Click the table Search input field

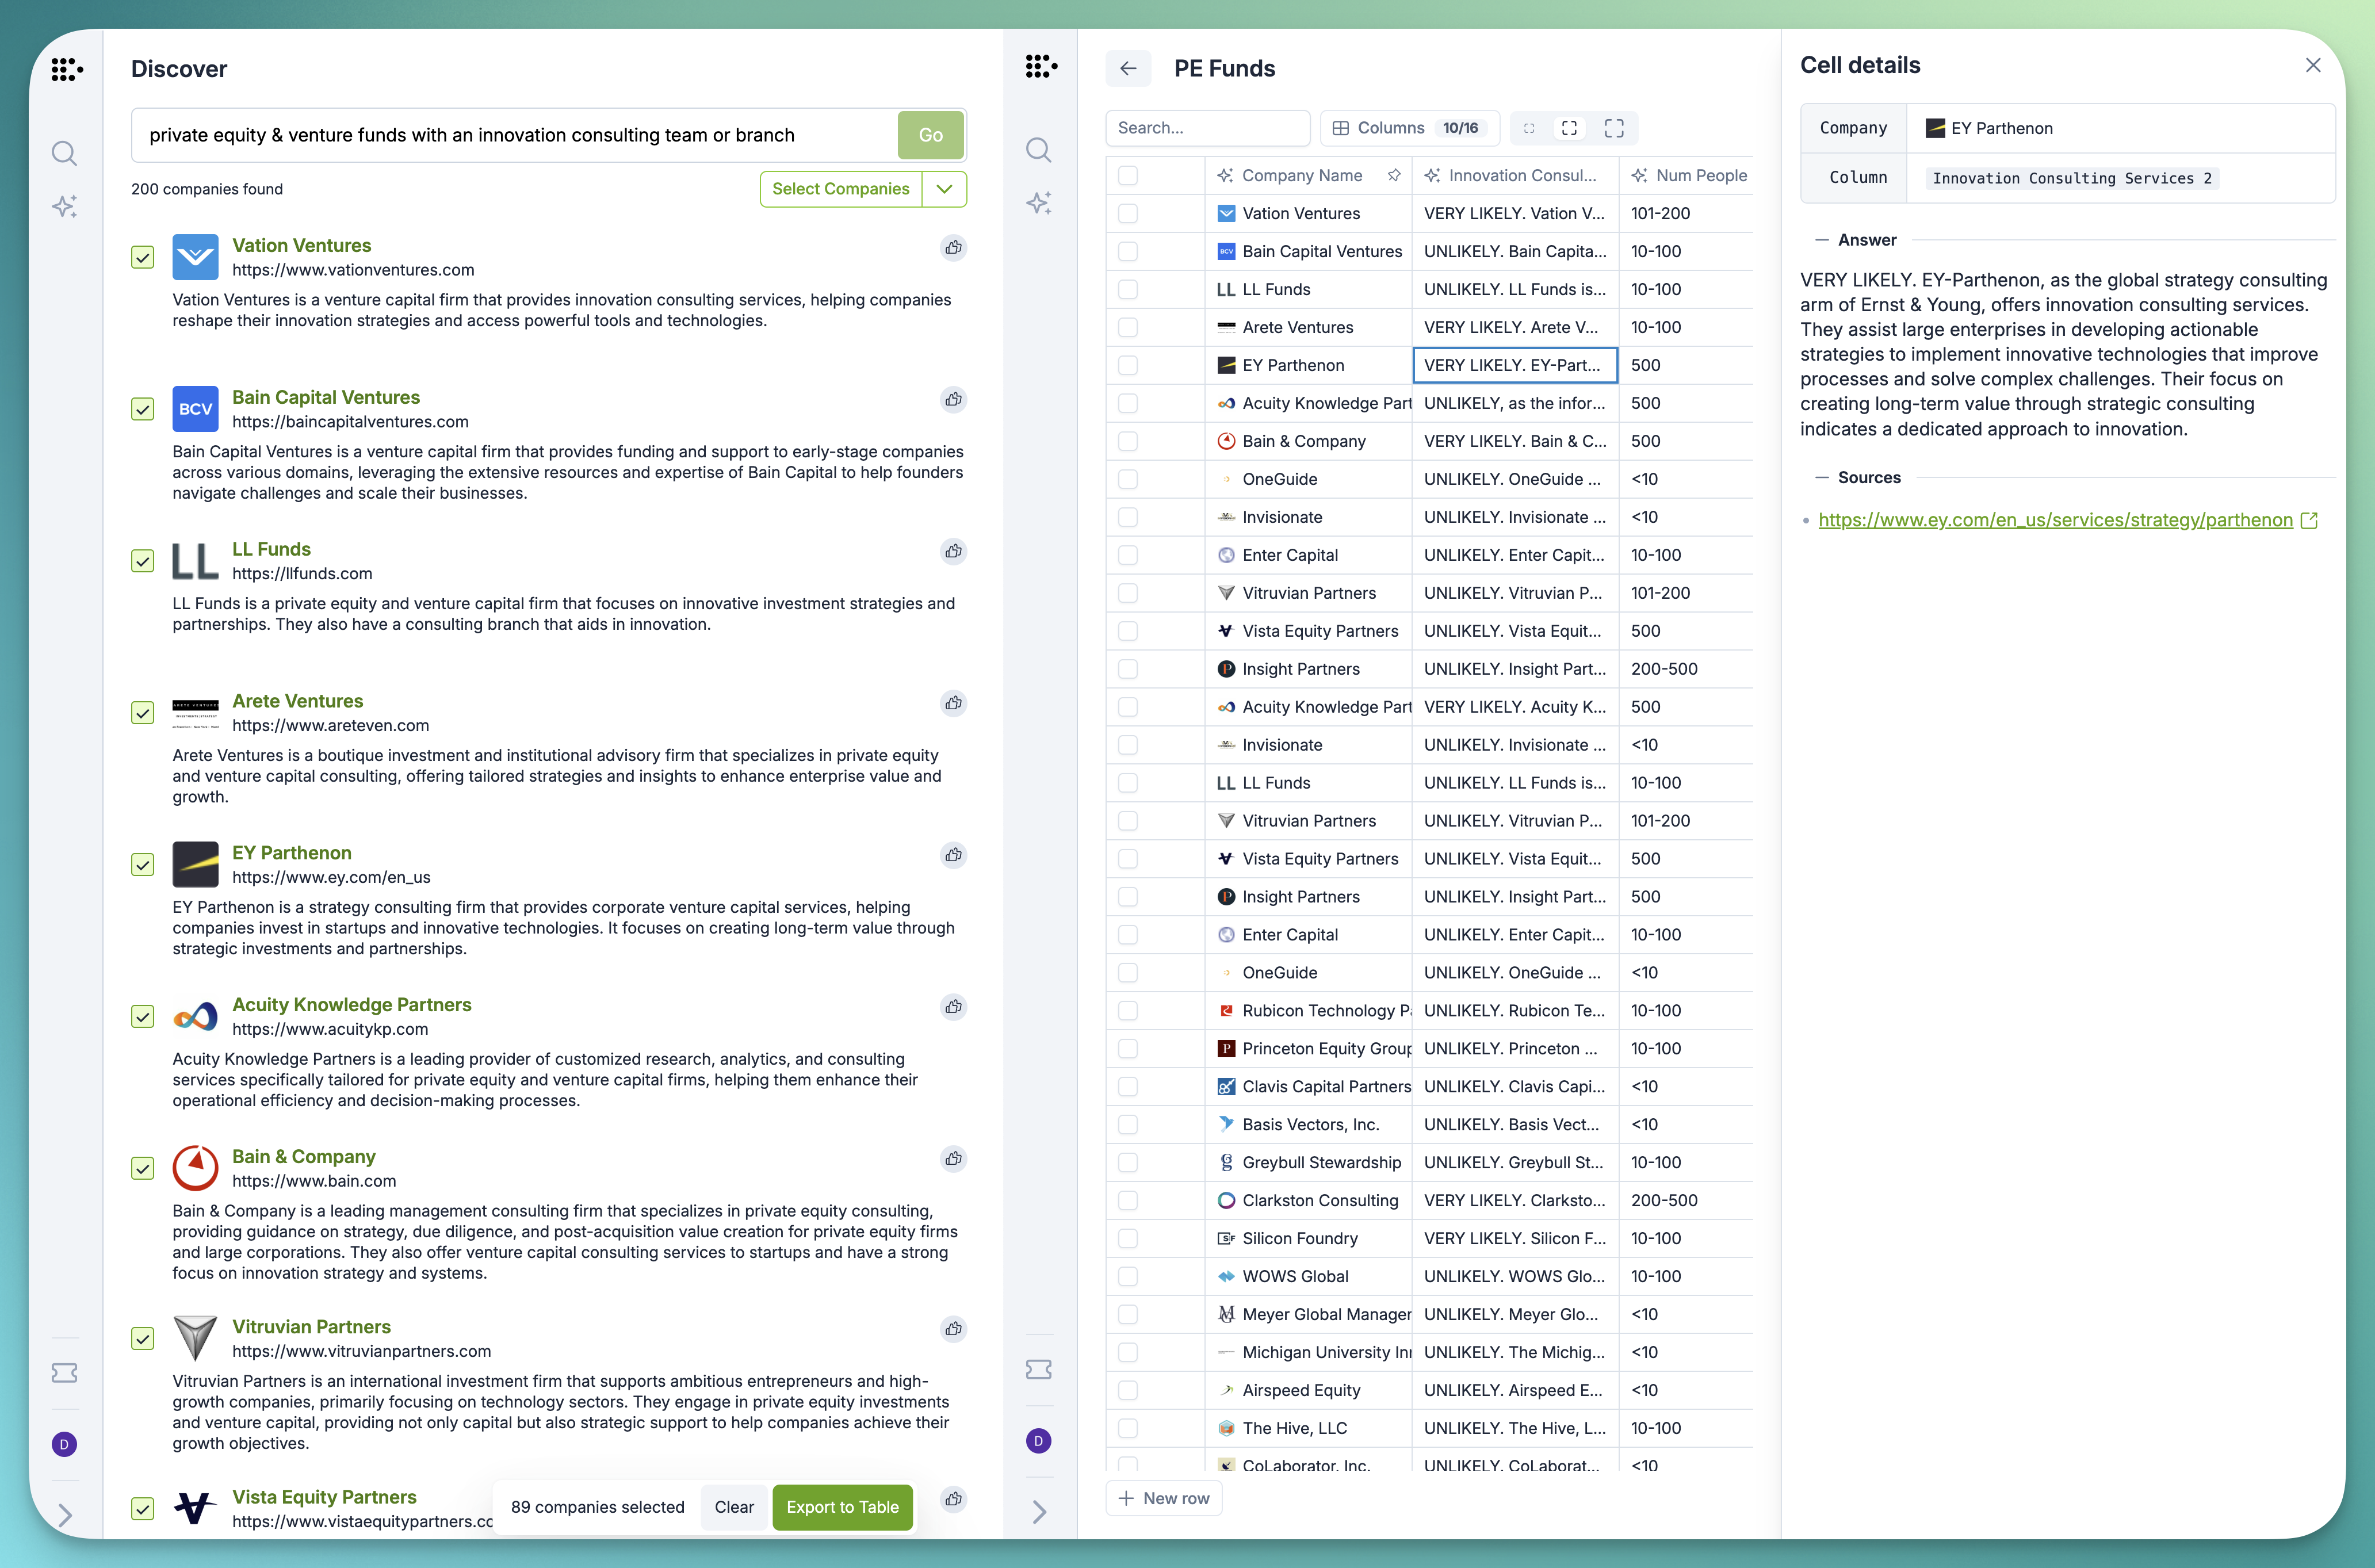[x=1207, y=128]
